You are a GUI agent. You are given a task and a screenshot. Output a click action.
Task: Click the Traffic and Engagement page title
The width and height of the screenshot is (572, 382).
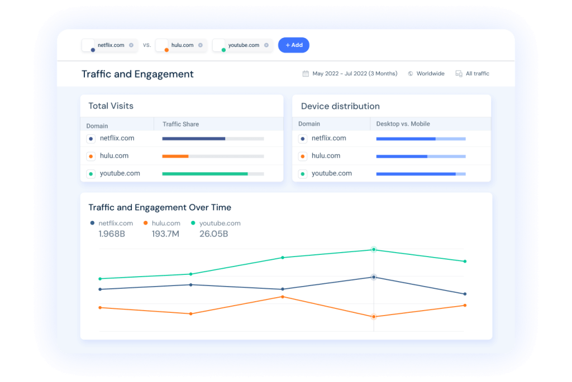[x=137, y=74]
